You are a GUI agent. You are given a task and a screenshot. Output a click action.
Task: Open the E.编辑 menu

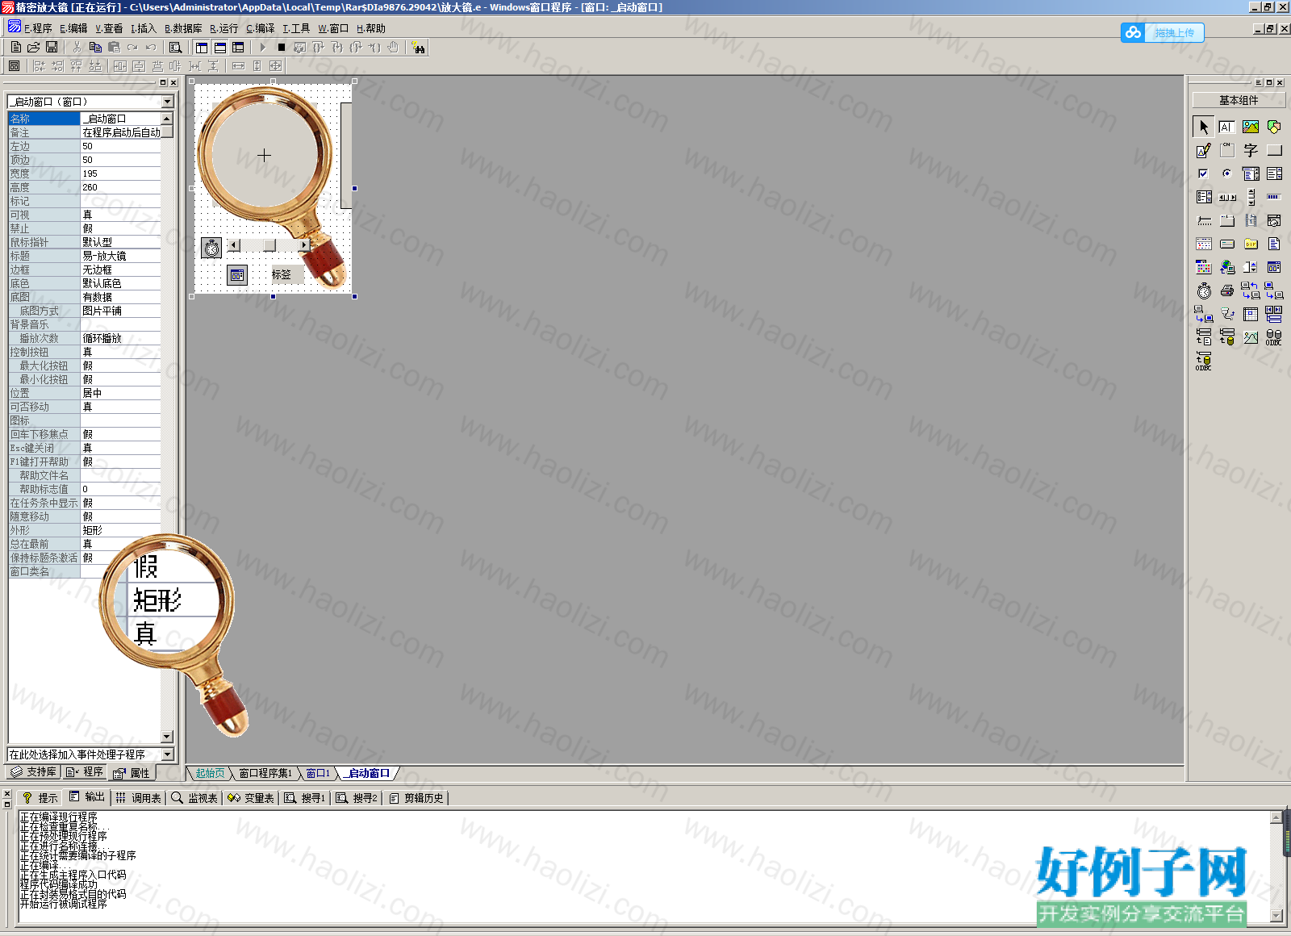coord(73,28)
